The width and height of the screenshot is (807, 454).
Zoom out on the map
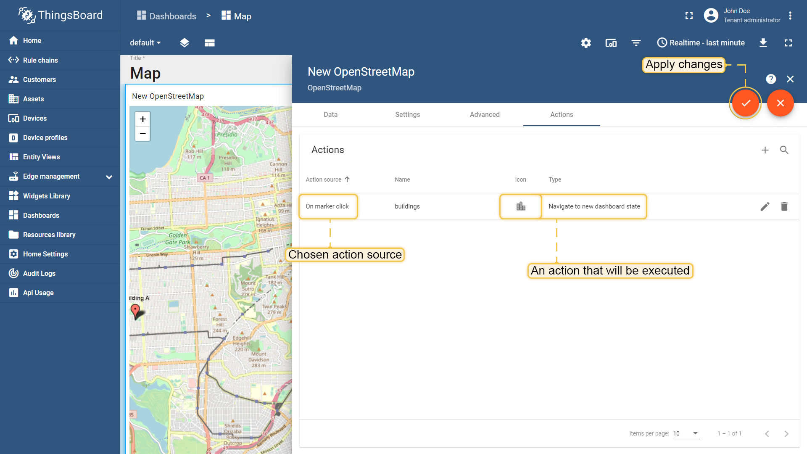(142, 134)
